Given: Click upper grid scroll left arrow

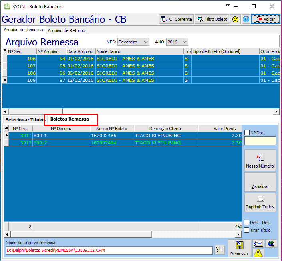Looking at the screenshot, I should coord(6,111).
